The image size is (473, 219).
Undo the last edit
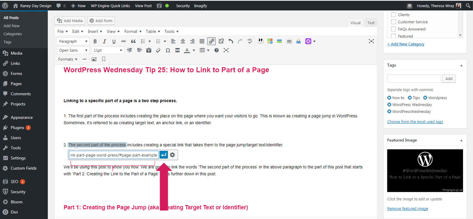tap(231, 41)
